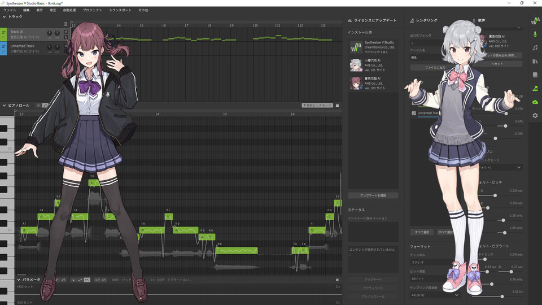Set parameter vertical zoom to x2
542x305 pixels.
97,280
